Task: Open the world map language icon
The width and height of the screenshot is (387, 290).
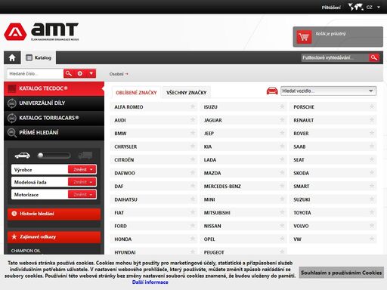Action: pyautogui.click(x=355, y=7)
